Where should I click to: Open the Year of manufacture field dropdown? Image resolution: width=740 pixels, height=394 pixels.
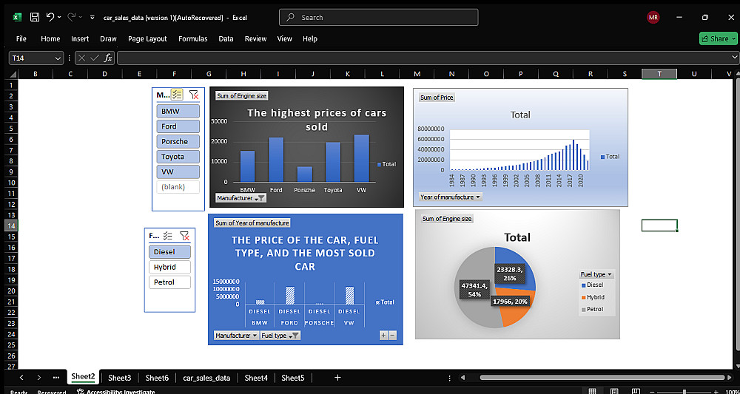tap(450, 197)
